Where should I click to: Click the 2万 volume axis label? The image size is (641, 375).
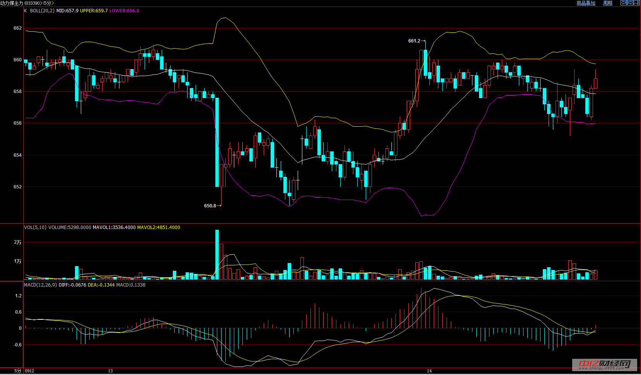17,242
